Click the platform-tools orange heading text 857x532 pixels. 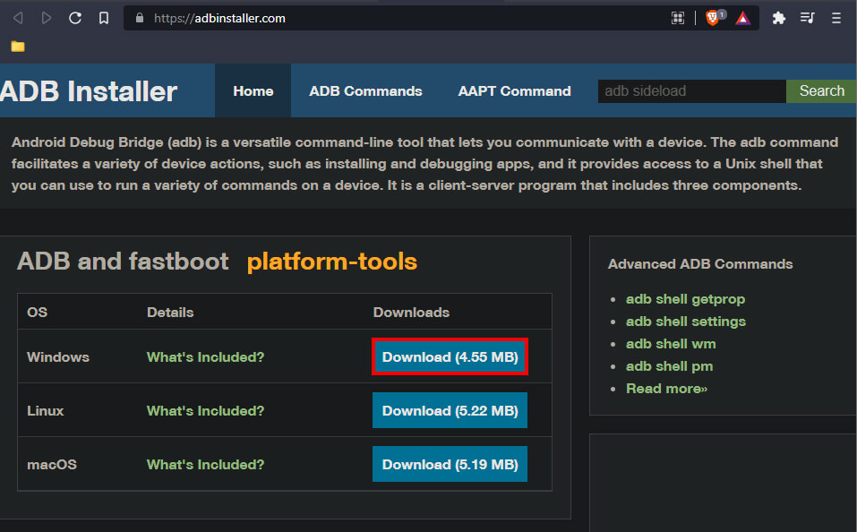(x=331, y=262)
